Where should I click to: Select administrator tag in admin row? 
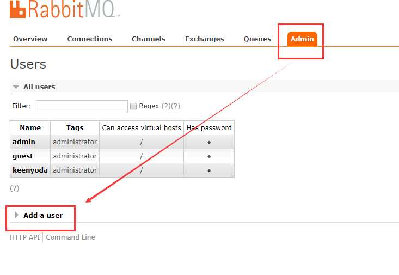[x=75, y=142]
